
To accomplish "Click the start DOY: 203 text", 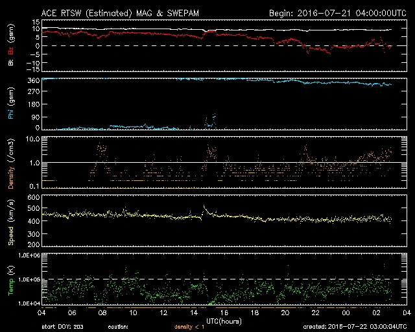I will click(x=64, y=327).
